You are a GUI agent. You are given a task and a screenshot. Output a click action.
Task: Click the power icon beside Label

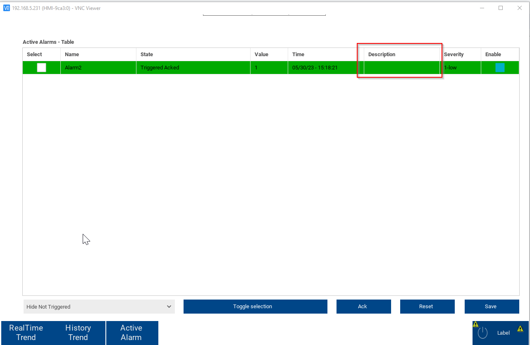pyautogui.click(x=482, y=333)
